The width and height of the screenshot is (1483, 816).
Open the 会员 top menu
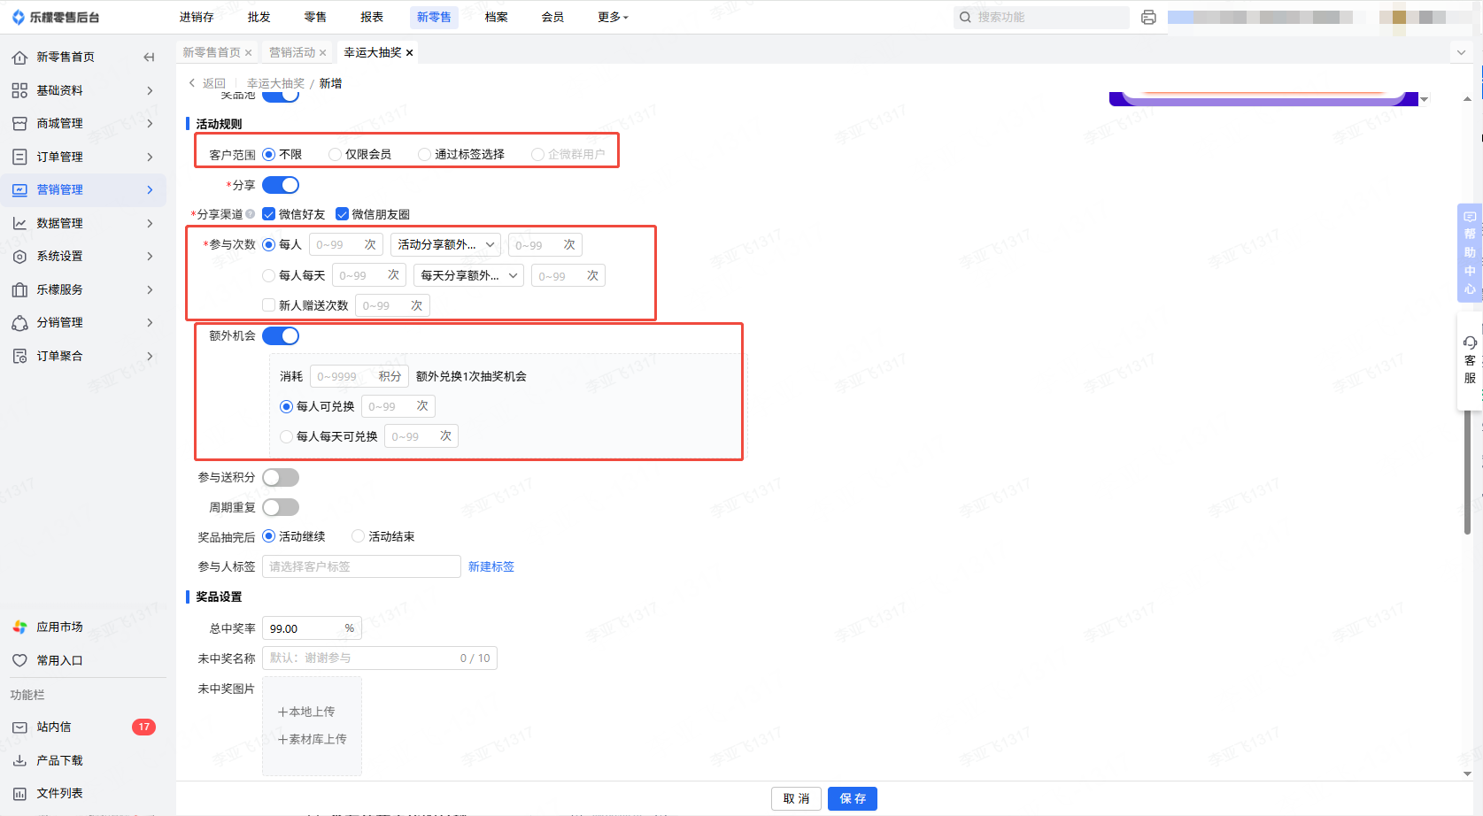[x=552, y=17]
